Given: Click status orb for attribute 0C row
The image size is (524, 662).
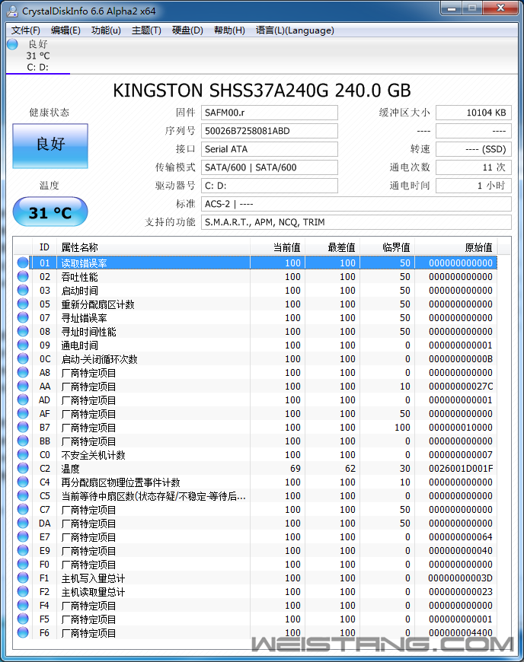Looking at the screenshot, I should (23, 359).
